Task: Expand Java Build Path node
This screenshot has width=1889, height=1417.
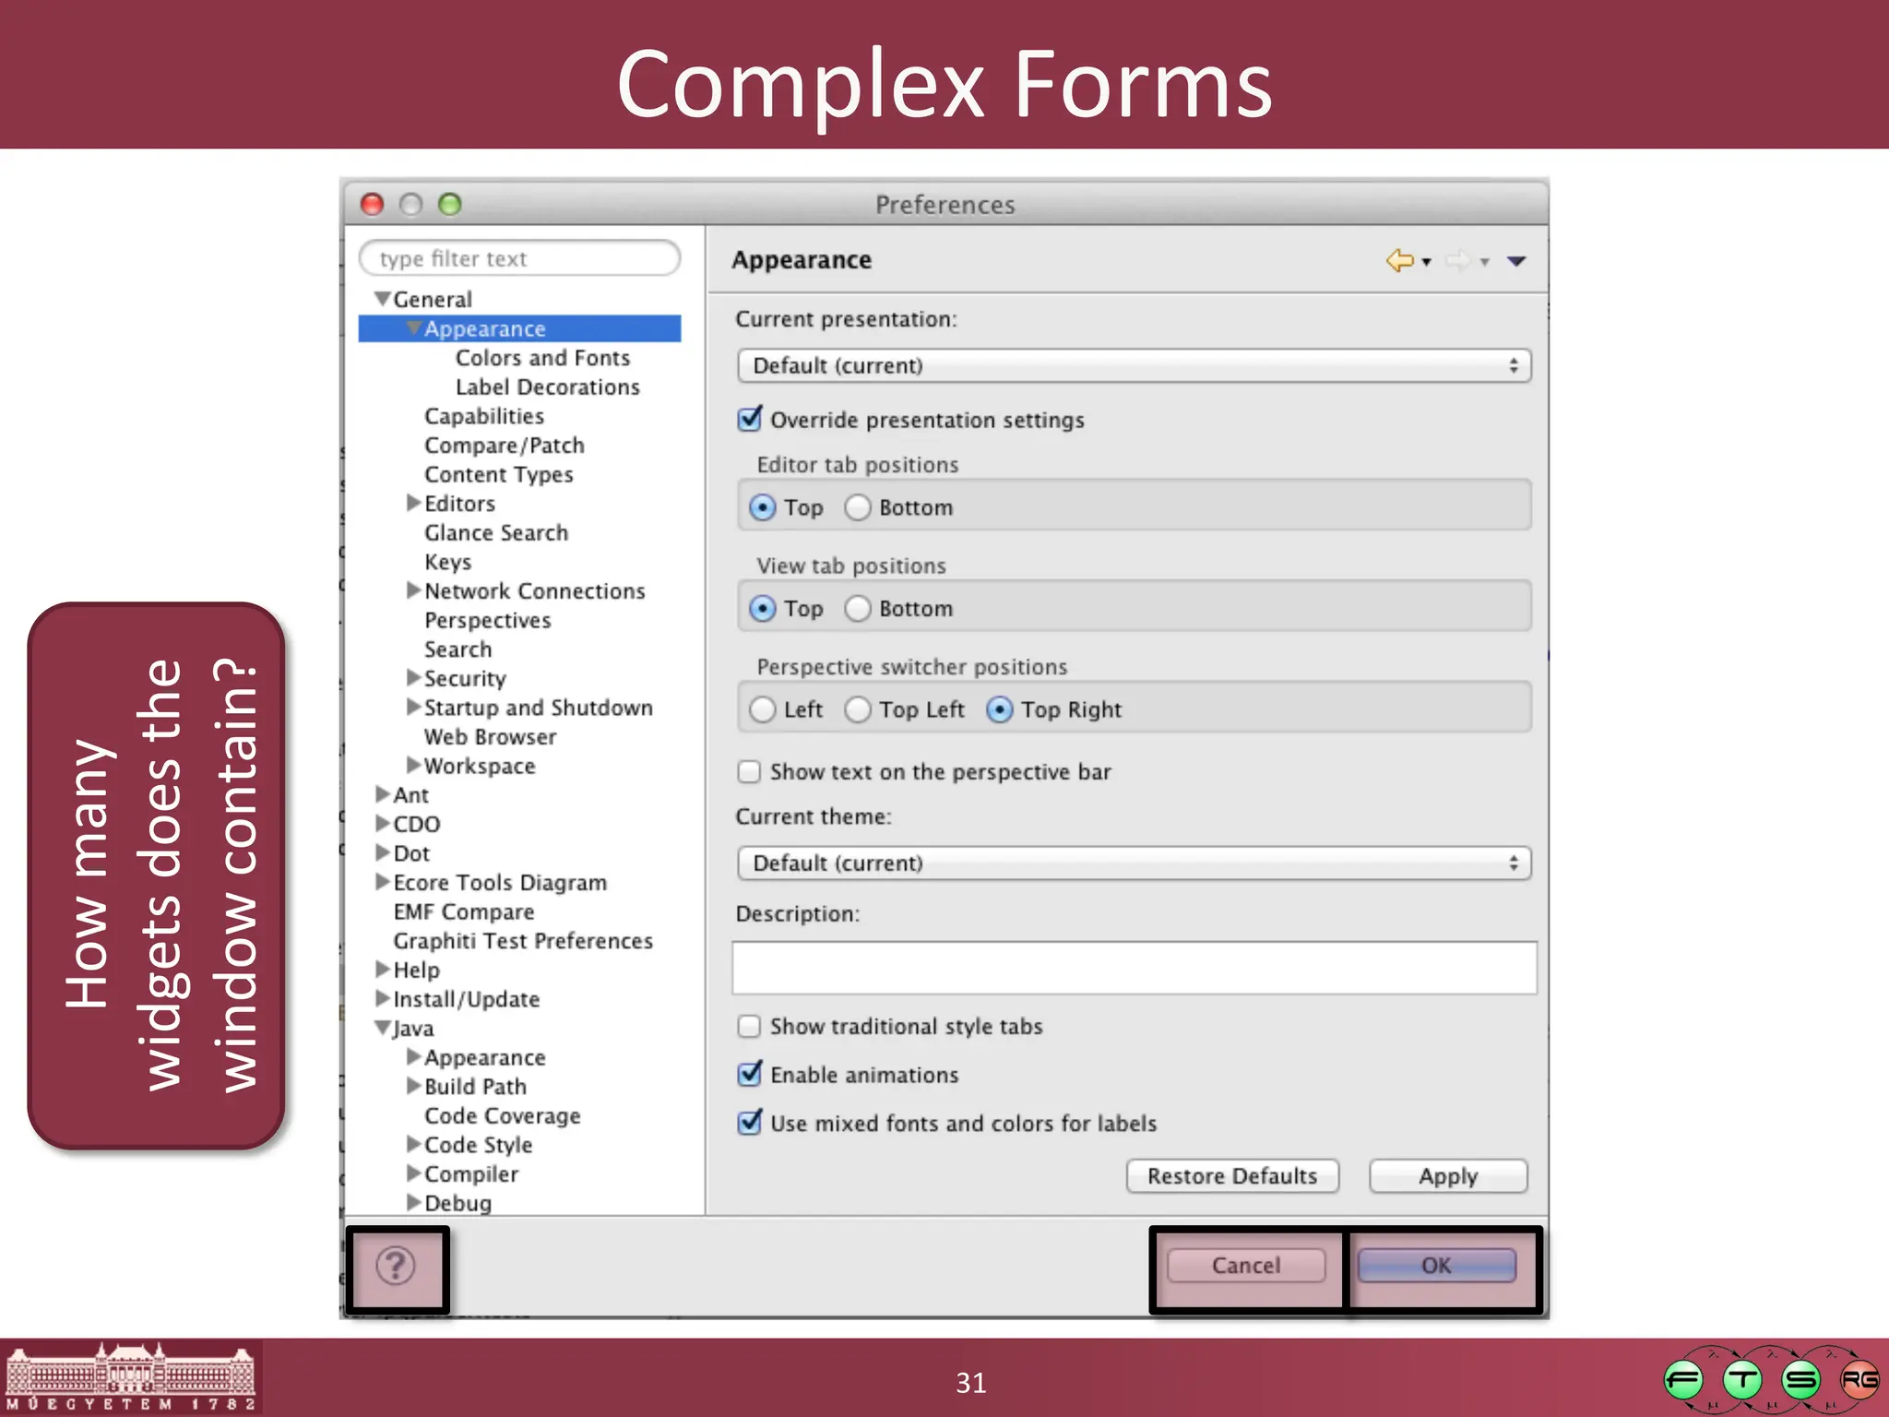Action: 414,1086
